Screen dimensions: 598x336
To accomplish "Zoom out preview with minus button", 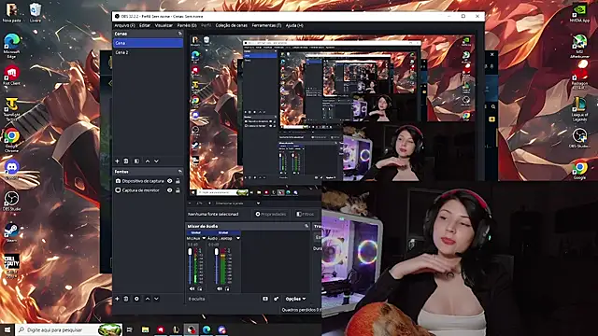I will 190,203.
